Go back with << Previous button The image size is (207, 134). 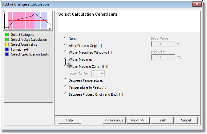114,120
